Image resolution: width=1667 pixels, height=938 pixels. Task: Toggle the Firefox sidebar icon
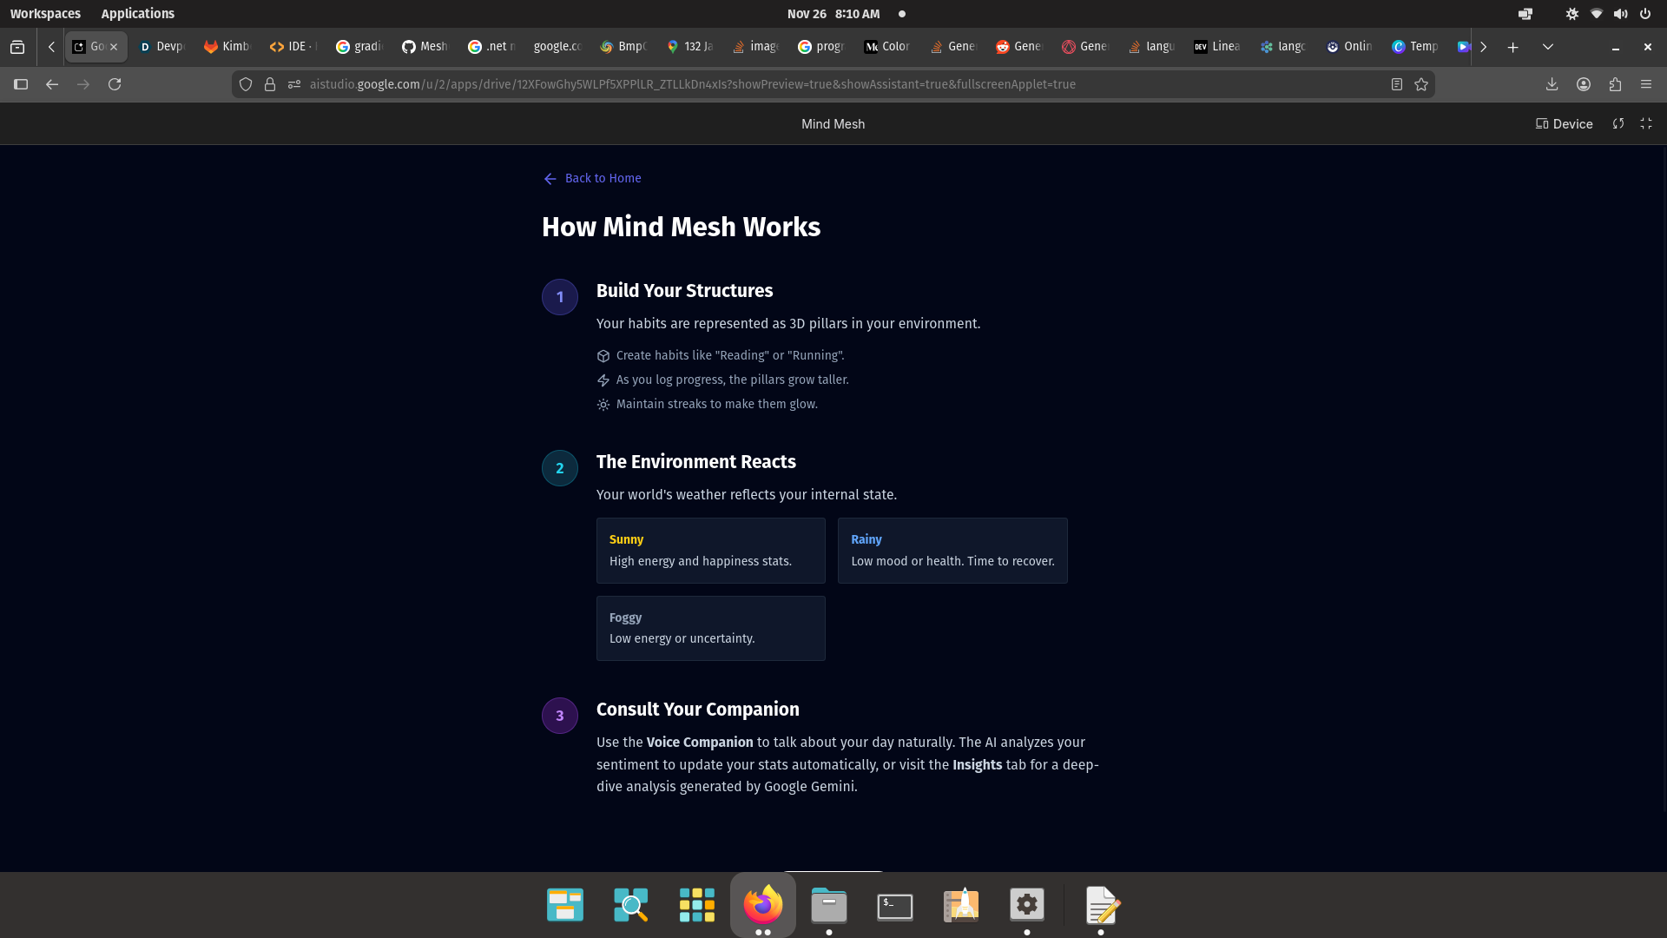click(21, 84)
